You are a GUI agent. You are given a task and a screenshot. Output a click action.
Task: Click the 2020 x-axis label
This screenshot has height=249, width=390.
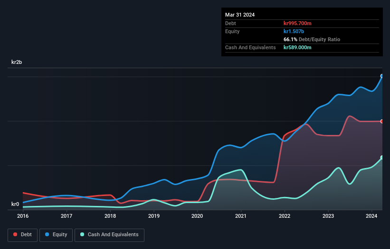click(197, 216)
